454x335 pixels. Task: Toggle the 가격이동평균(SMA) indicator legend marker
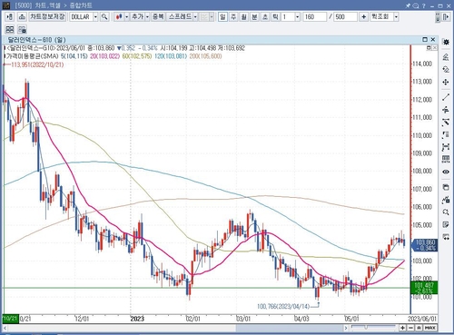(x=5, y=56)
